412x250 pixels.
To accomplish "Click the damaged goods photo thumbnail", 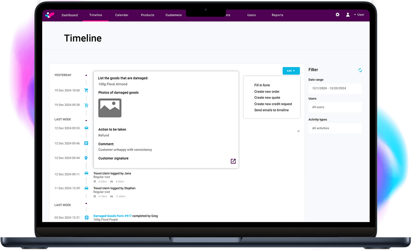I will tap(110, 108).
